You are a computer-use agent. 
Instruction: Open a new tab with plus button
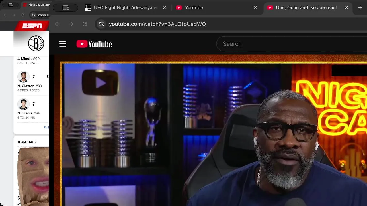360,8
